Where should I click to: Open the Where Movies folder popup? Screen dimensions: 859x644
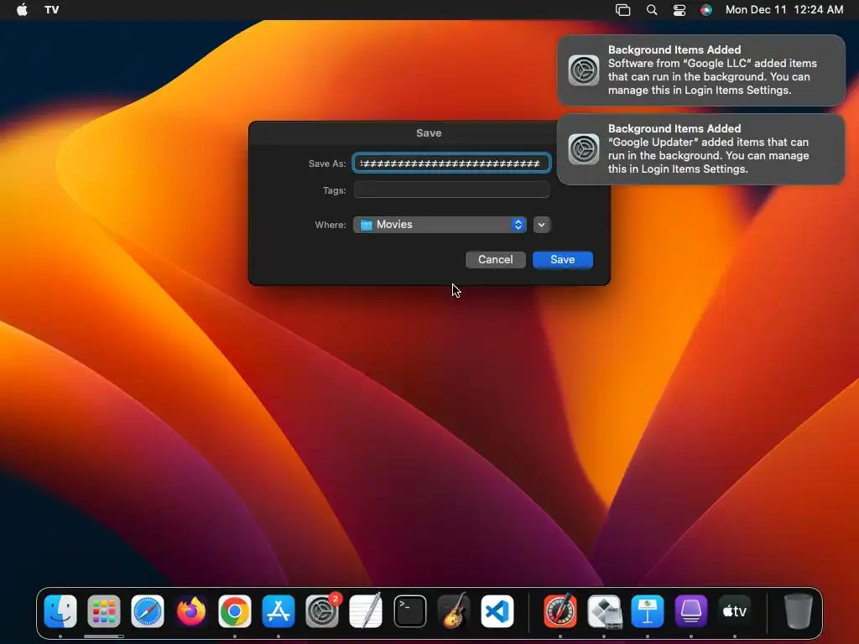[x=440, y=225]
